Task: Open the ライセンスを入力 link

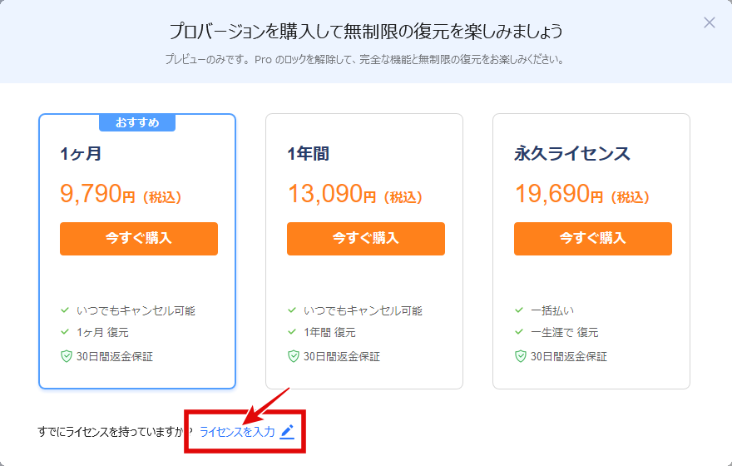Action: [x=237, y=432]
